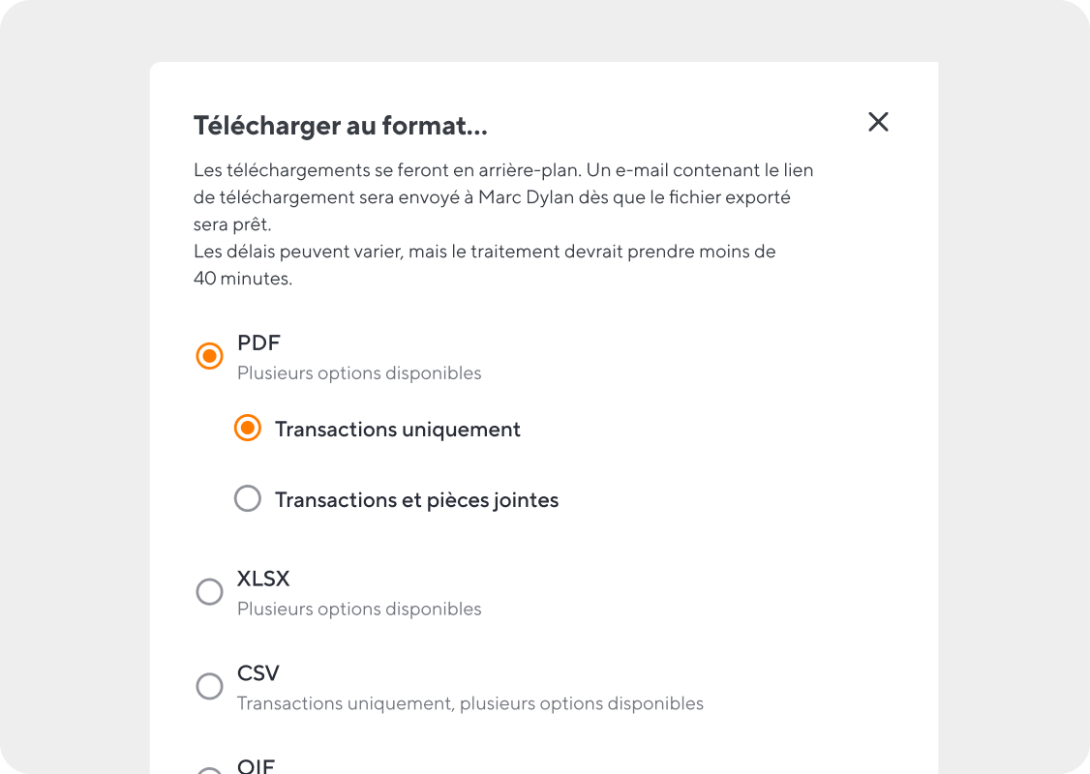Select the QIF radio button
The image size is (1090, 774).
point(209,771)
